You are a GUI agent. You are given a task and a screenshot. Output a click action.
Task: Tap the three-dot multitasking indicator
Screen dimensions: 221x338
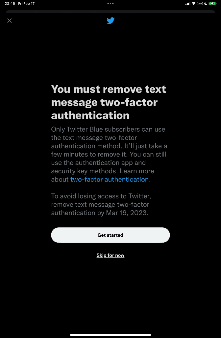click(110, 3)
